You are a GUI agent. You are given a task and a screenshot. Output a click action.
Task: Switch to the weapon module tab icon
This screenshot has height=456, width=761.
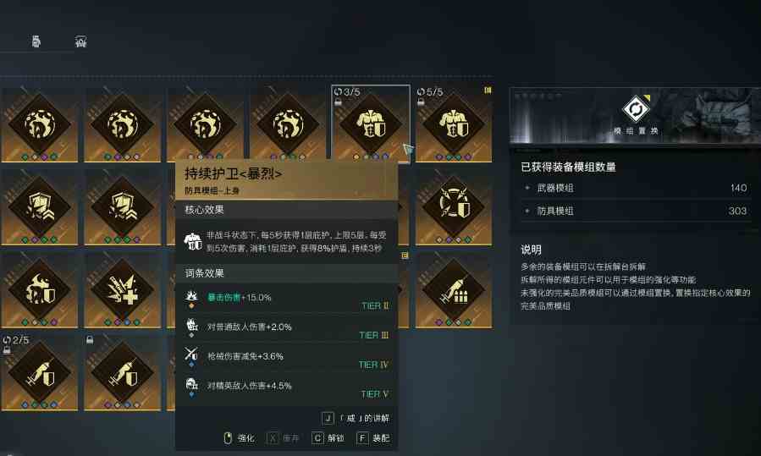[36, 41]
